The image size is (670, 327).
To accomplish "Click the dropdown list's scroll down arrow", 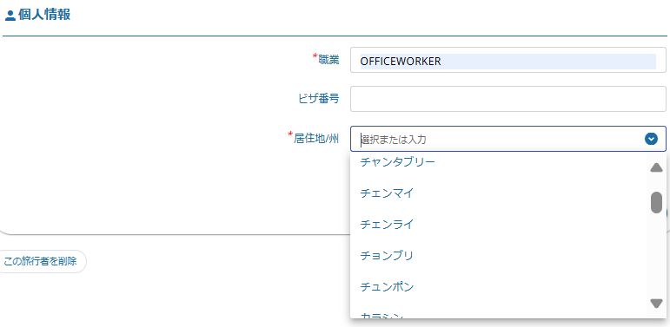I will click(656, 303).
